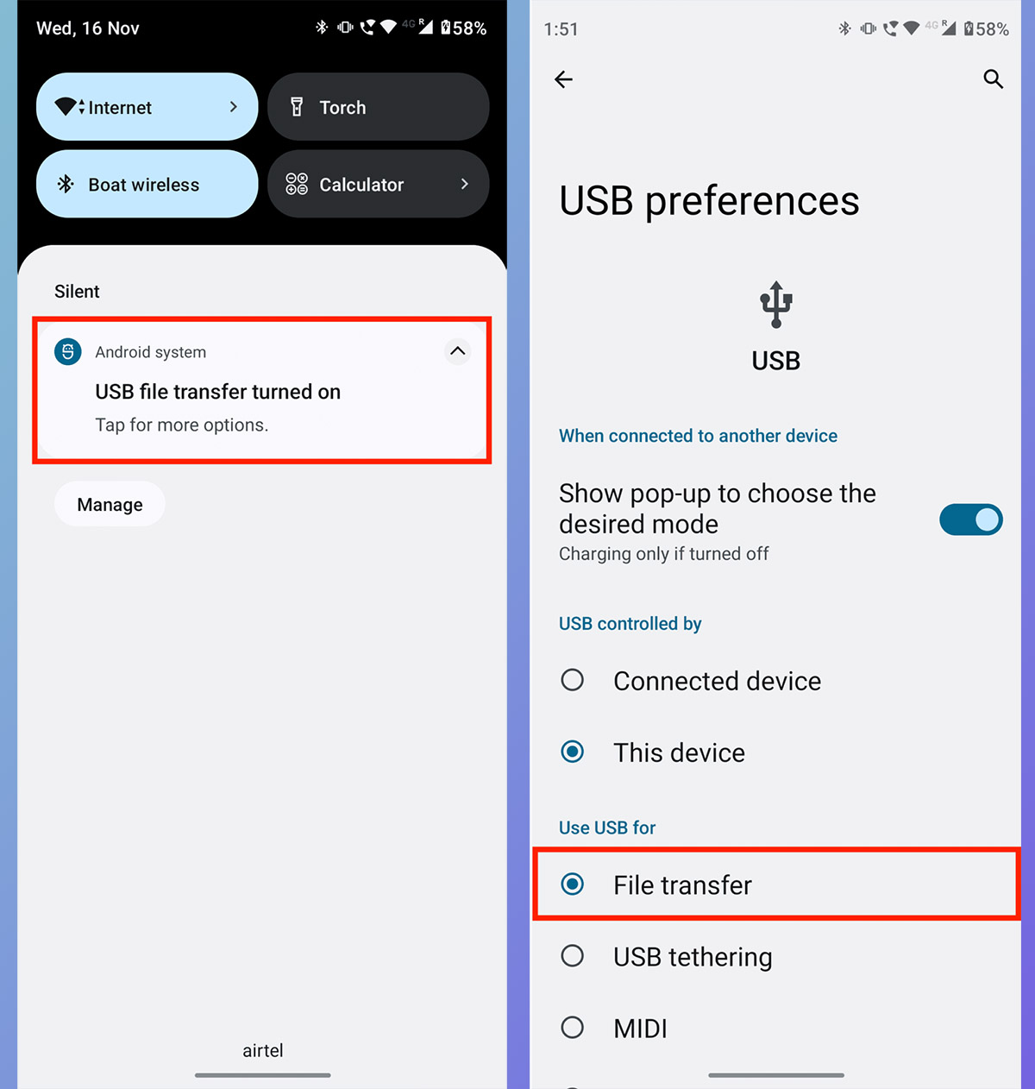Screen dimensions: 1035x1089
Task: Expand the Calculator tile arrow
Action: pyautogui.click(x=464, y=184)
